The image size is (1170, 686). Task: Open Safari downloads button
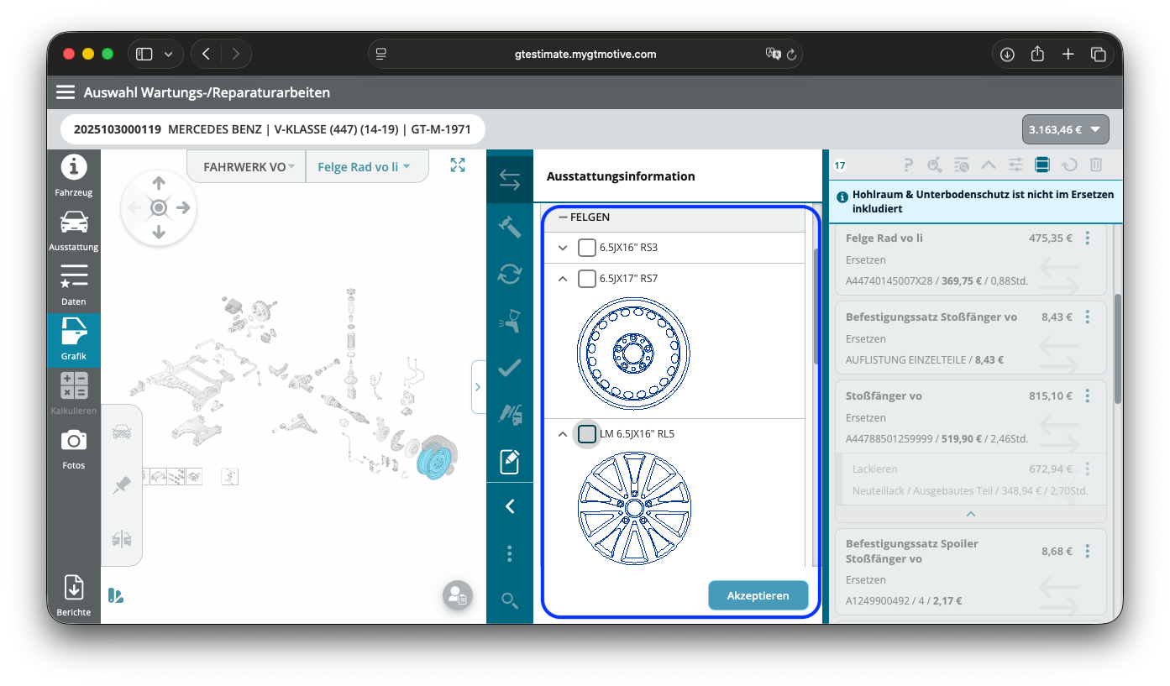click(x=1007, y=54)
